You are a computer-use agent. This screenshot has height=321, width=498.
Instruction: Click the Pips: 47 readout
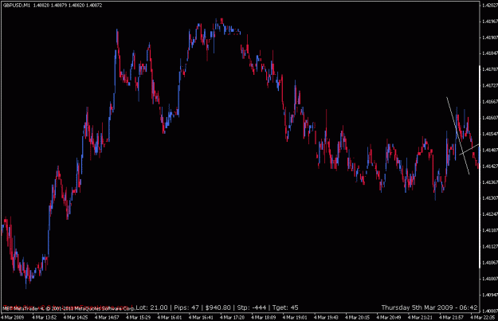pyautogui.click(x=186, y=307)
